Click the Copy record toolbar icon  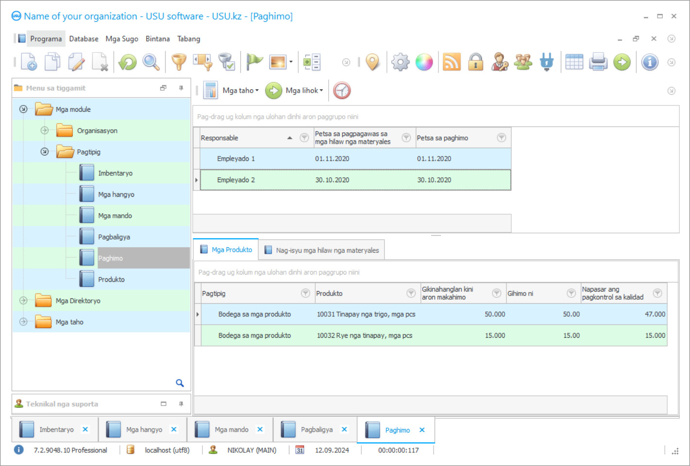[52, 62]
